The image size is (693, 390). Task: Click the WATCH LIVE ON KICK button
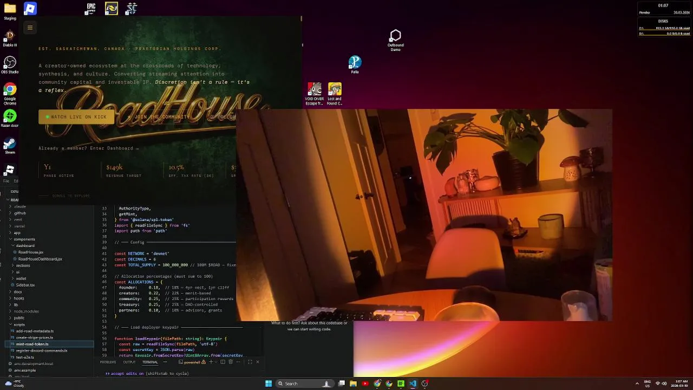click(76, 117)
